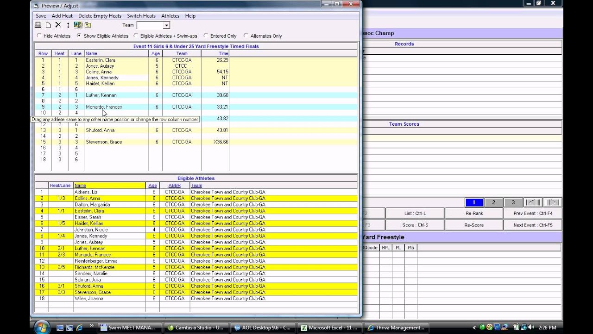
Task: Select Aitkens, Liz in Eligible Athletes list
Action: tap(86, 192)
